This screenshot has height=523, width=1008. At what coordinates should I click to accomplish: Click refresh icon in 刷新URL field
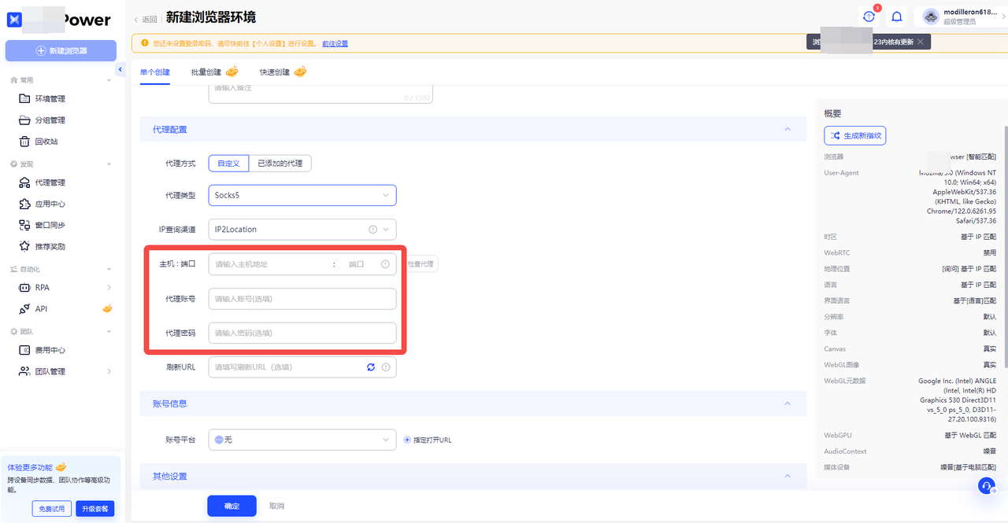pyautogui.click(x=371, y=367)
